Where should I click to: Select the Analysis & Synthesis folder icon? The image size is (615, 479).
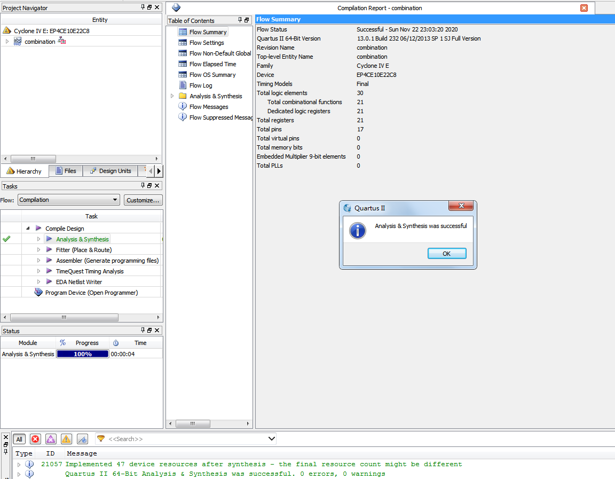pos(183,96)
